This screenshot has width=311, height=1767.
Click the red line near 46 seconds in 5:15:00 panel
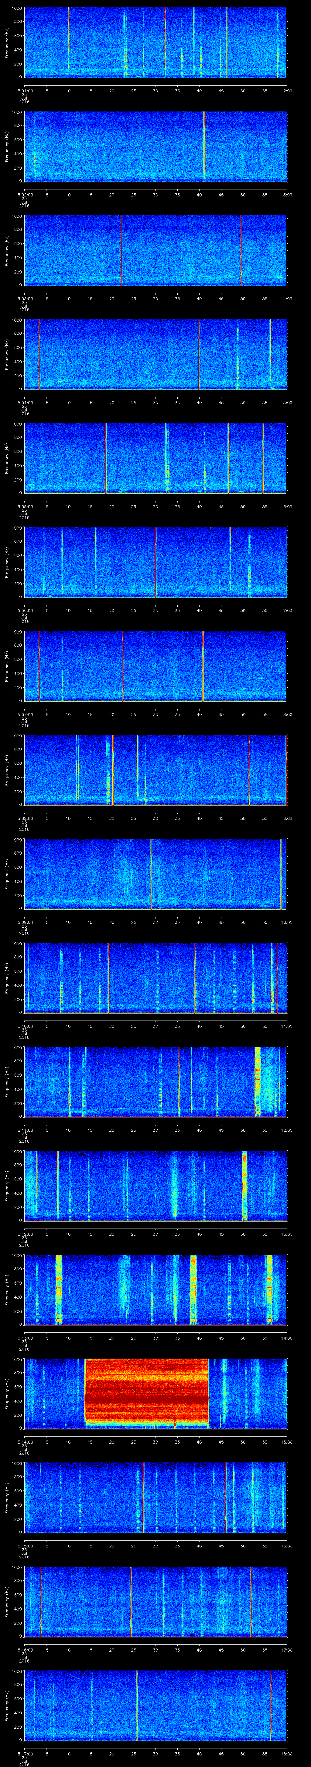pos(226,1497)
